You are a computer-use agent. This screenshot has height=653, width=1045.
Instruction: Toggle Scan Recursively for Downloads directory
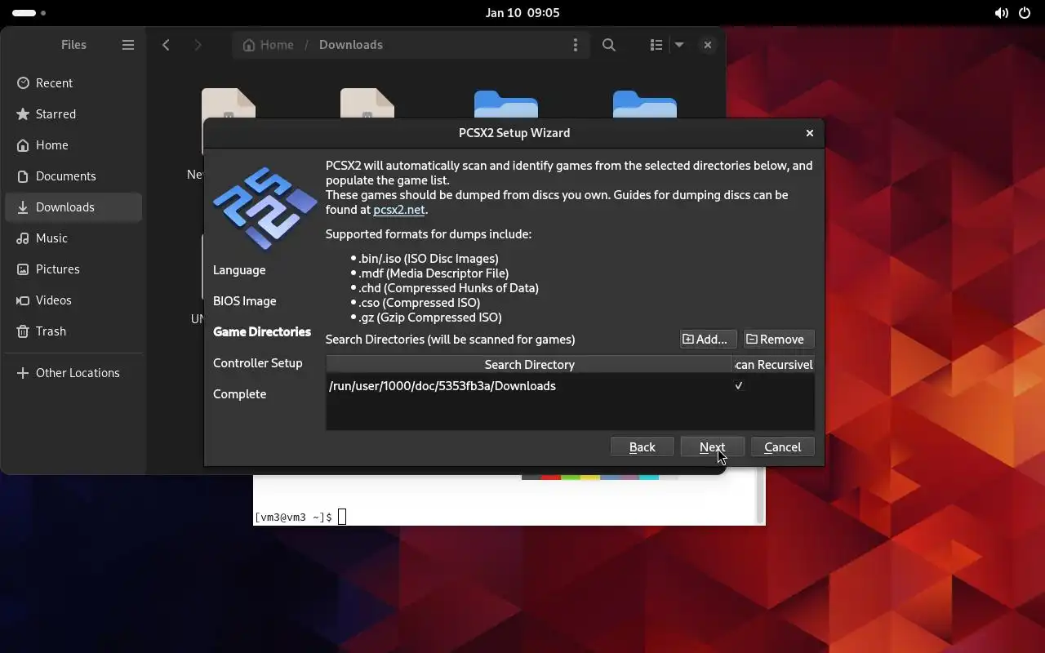point(739,386)
